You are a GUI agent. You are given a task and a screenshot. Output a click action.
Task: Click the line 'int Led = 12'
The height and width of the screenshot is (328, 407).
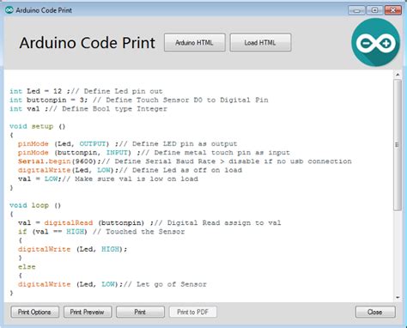tap(86, 91)
